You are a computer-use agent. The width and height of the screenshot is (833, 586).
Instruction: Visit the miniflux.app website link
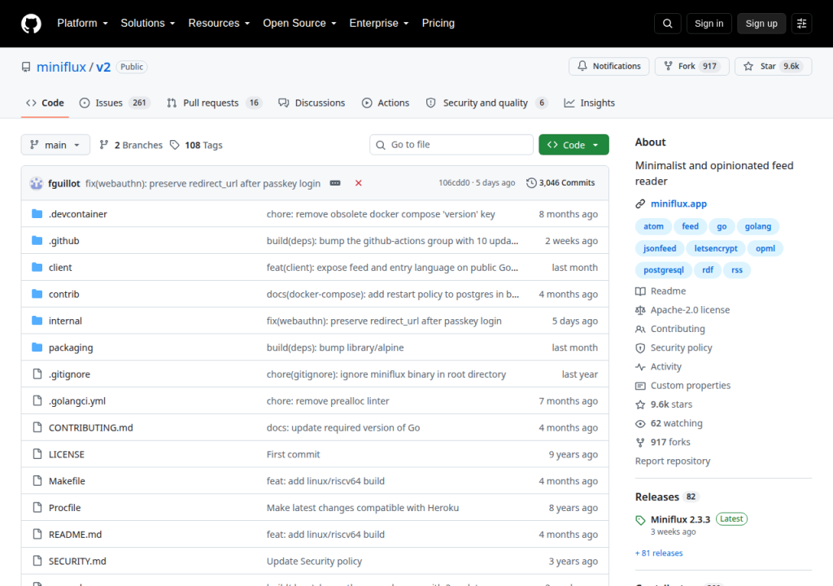[x=678, y=203]
